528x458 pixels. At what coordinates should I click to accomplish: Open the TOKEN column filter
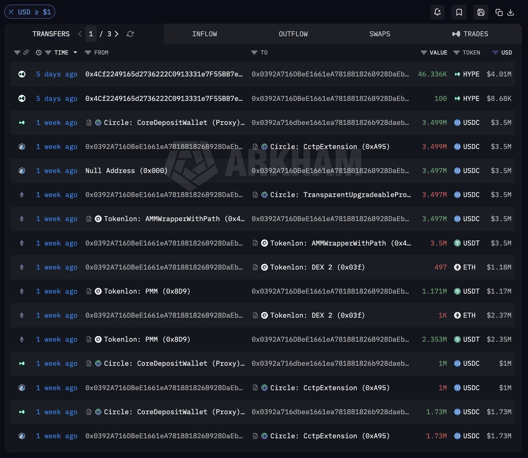(457, 52)
